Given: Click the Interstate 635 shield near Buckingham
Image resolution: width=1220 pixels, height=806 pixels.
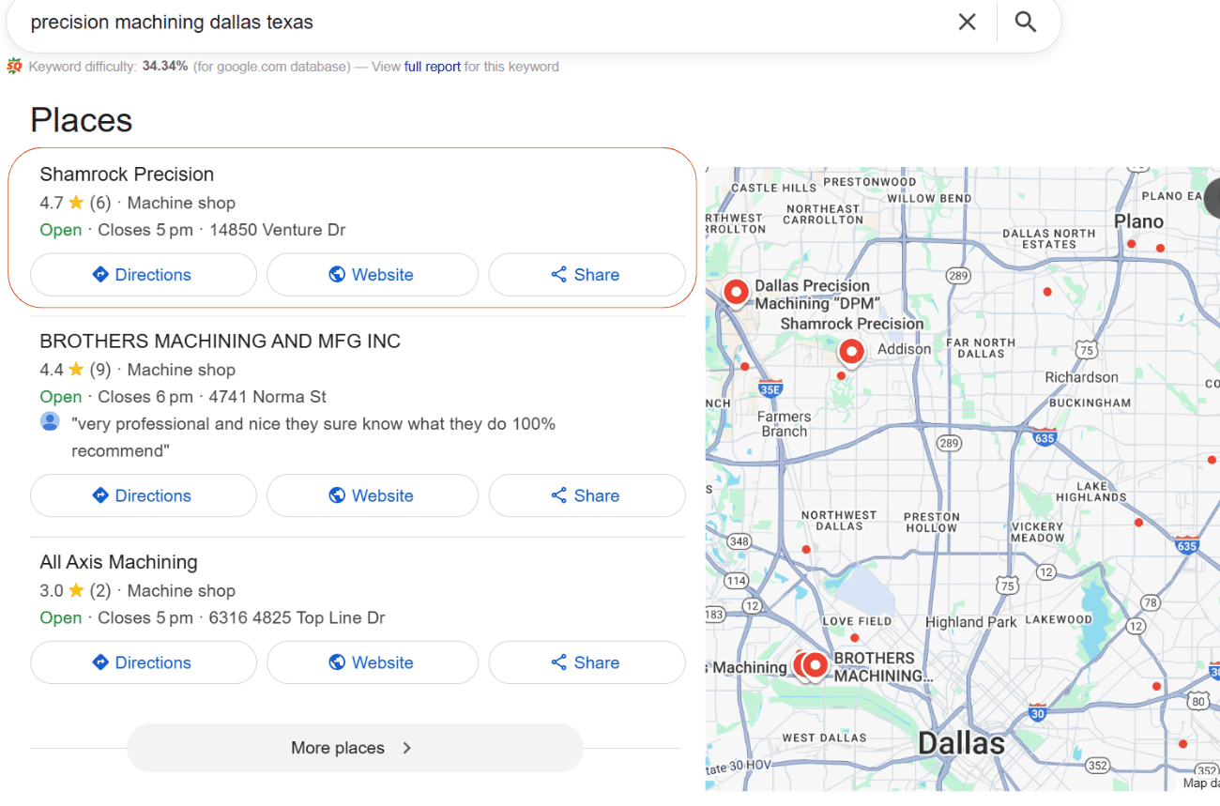Looking at the screenshot, I should [x=1045, y=437].
